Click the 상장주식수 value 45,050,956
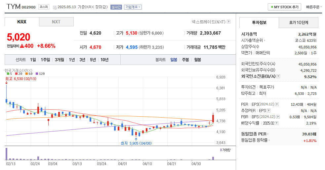The image size is (325, 170). [x=307, y=47]
